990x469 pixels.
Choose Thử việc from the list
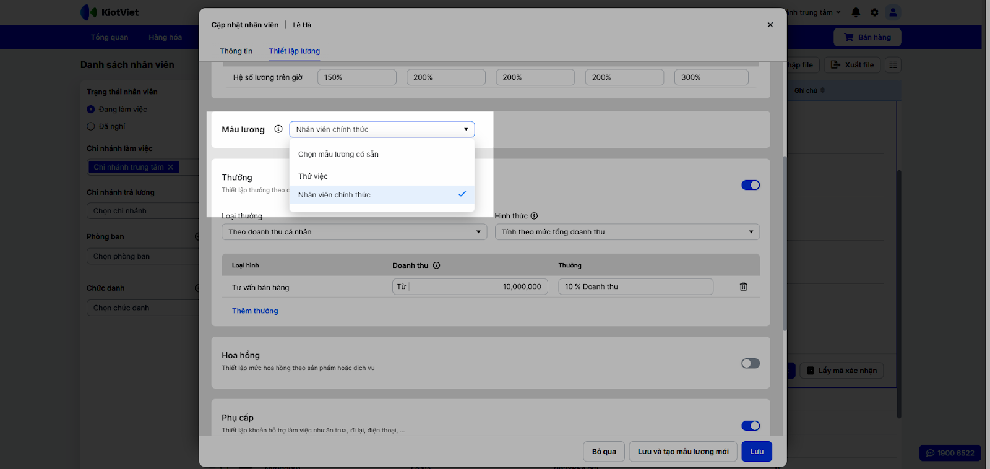pos(313,176)
